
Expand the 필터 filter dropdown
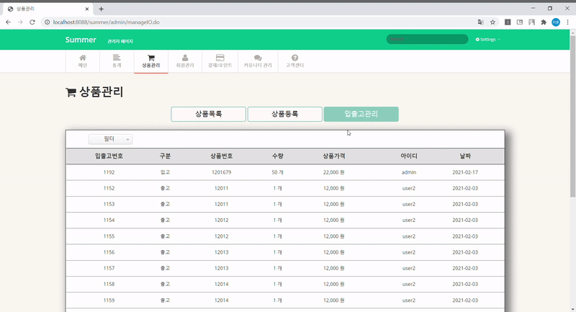click(111, 139)
